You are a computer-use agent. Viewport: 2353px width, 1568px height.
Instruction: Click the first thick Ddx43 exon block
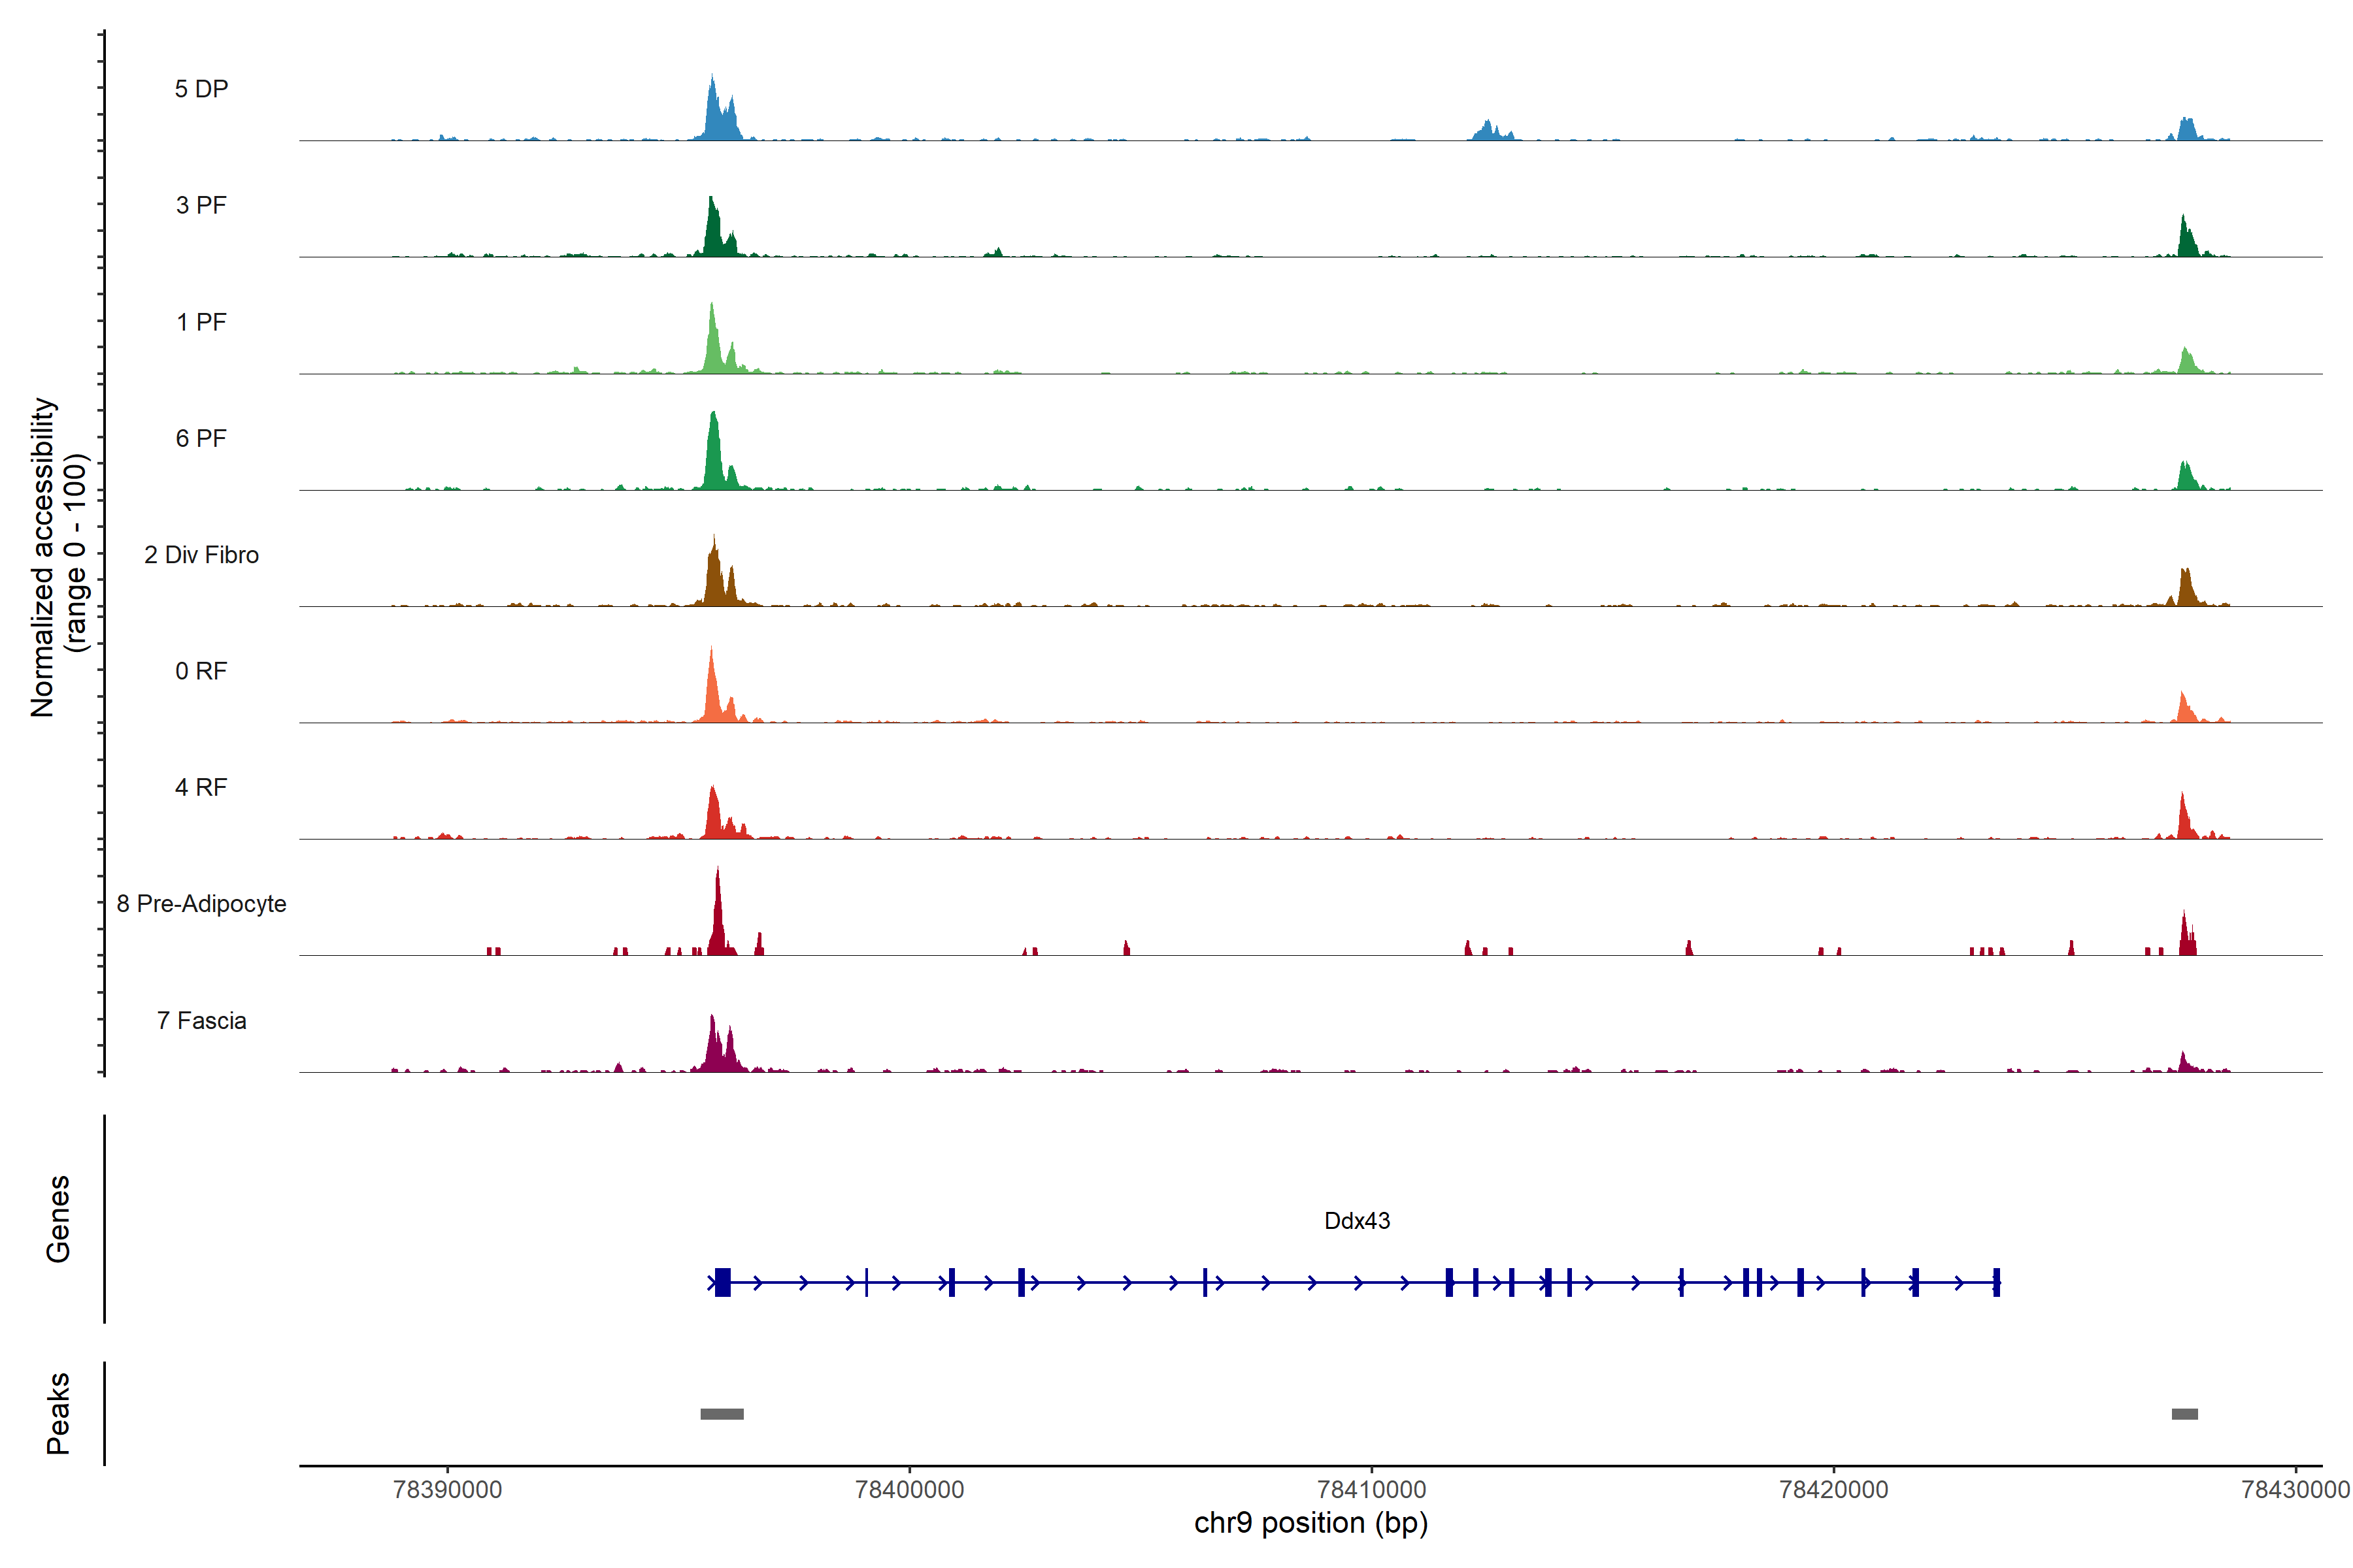click(x=722, y=1282)
